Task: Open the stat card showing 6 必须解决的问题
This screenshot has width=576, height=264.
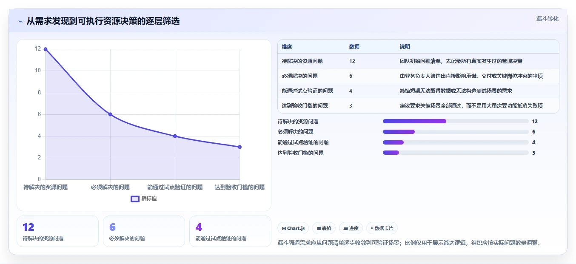Action: [144, 231]
